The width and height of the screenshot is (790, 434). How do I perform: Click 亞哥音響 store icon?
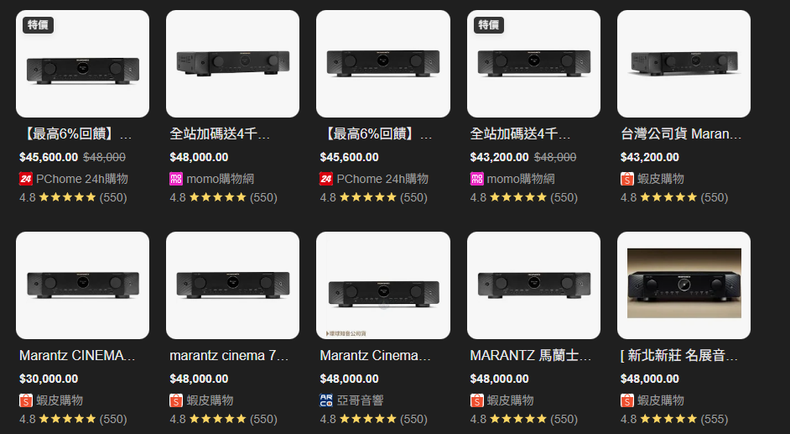326,400
